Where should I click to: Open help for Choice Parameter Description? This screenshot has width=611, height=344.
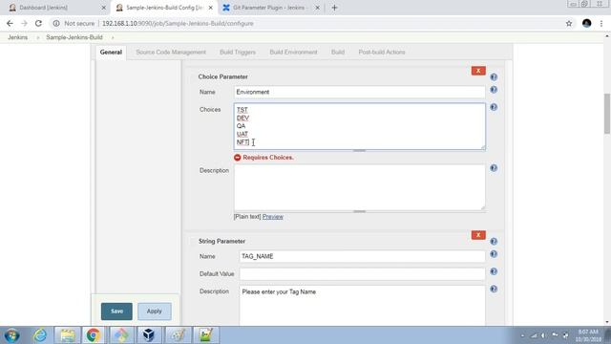tap(494, 168)
